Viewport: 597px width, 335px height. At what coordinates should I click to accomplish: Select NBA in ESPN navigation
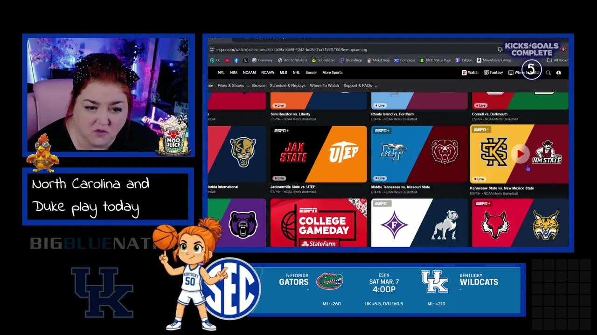[234, 73]
